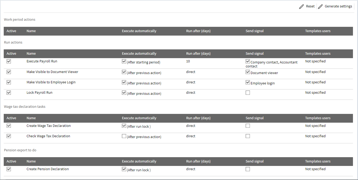Enable Send signal for Lock Payroll Run

click(248, 93)
